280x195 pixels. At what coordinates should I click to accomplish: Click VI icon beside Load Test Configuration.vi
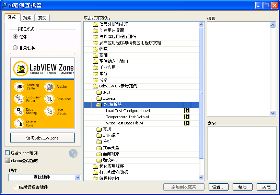[x=187, y=111]
